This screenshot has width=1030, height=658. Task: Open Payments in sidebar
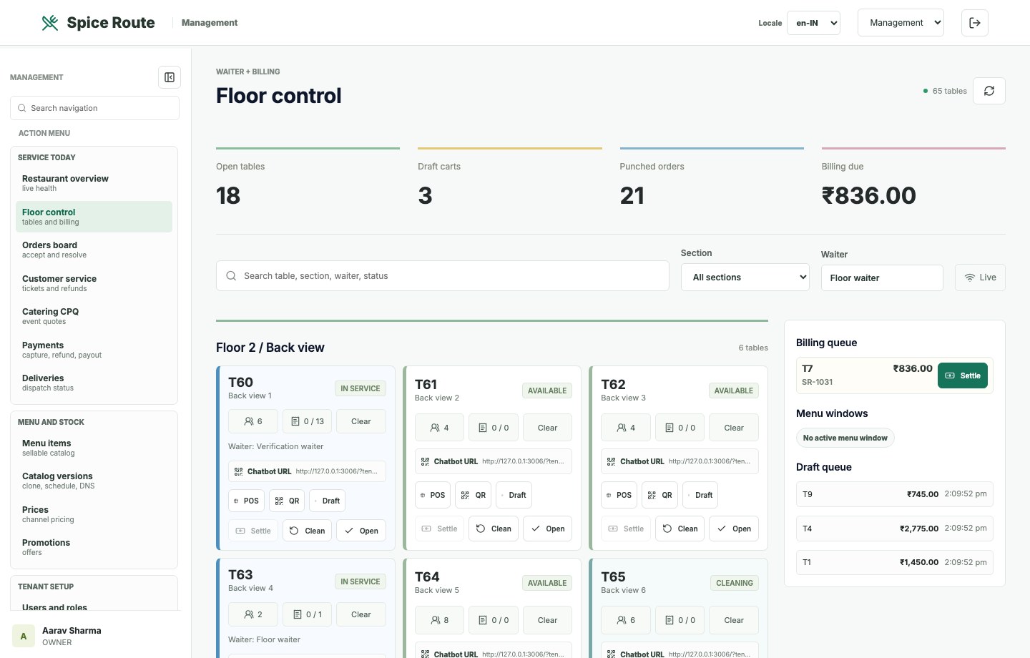(x=94, y=350)
